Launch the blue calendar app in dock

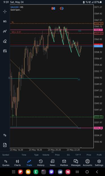point(60,172)
